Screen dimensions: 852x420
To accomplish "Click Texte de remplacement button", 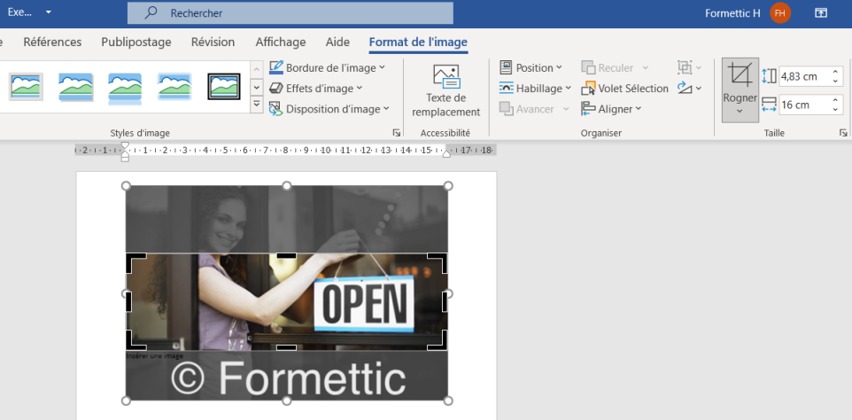I will click(x=446, y=90).
